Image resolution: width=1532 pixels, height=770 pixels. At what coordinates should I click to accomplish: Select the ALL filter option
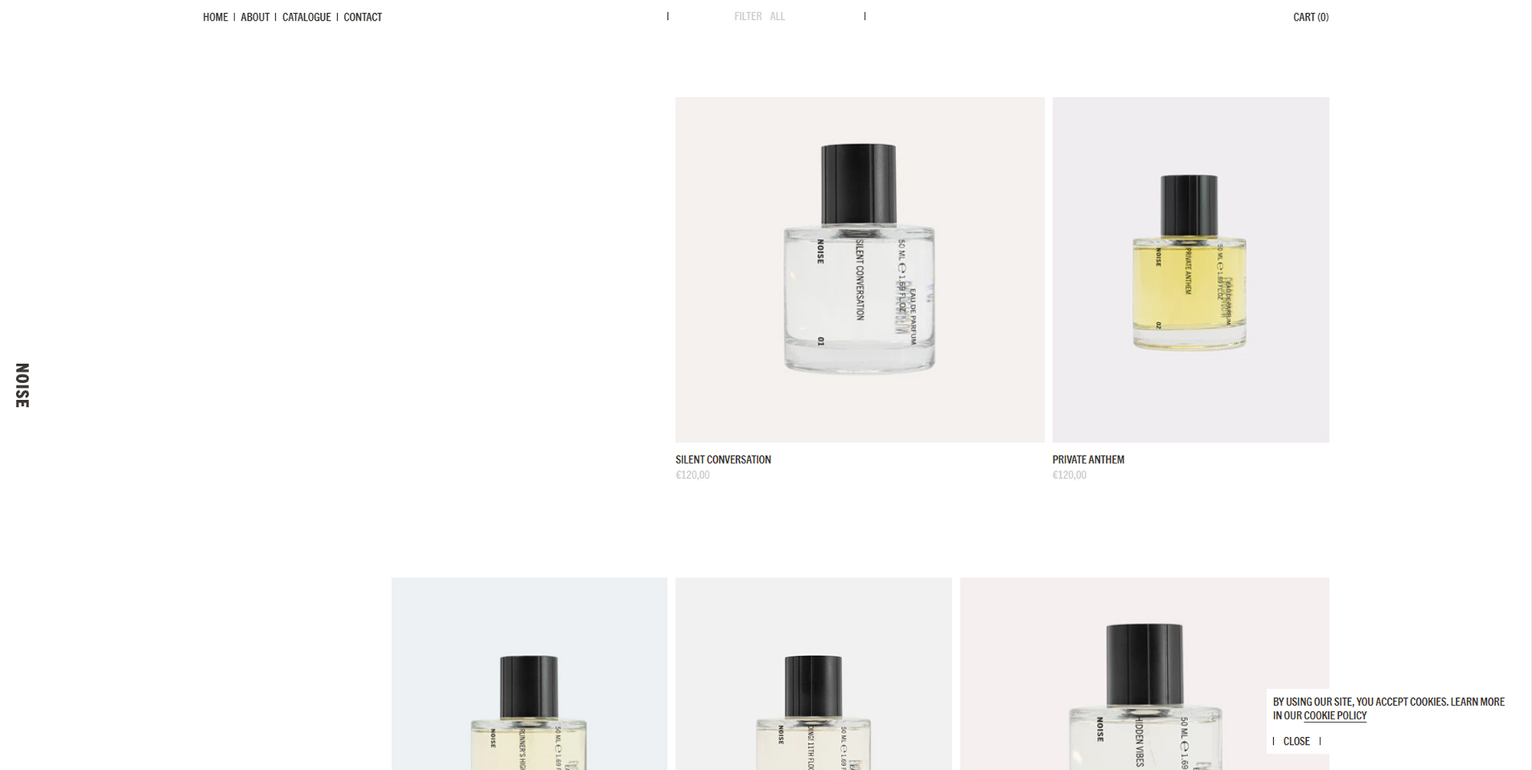coord(777,16)
